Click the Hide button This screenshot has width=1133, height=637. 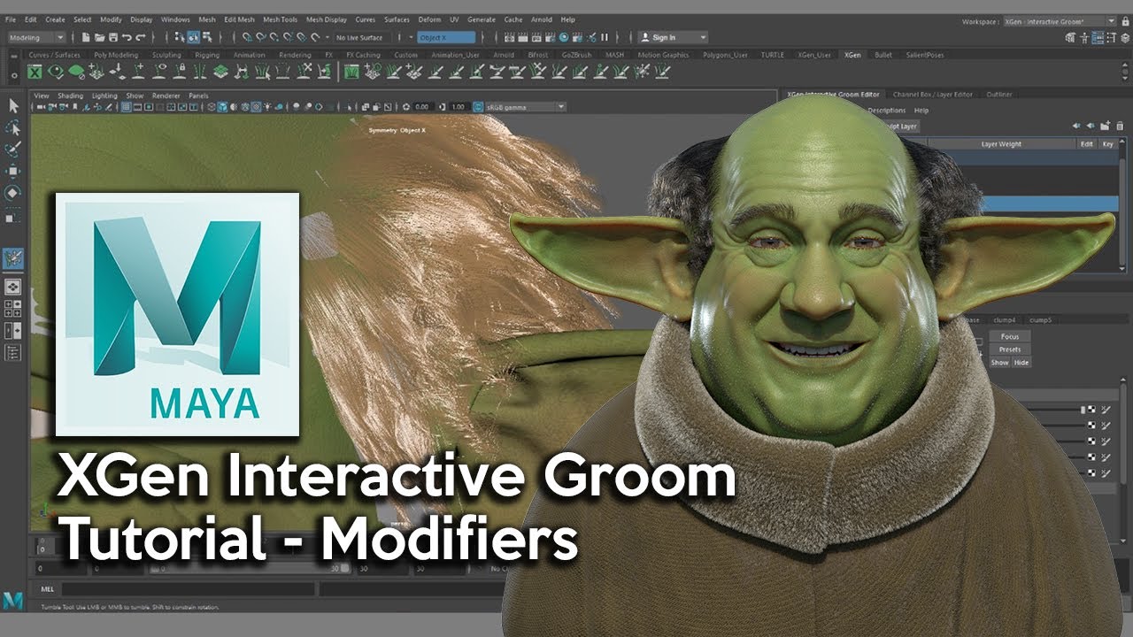[1021, 363]
